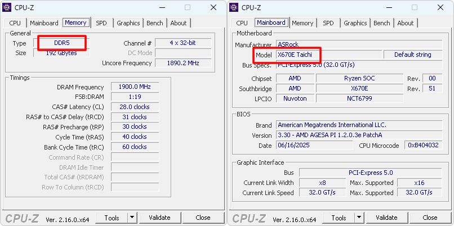
Task: Open SPD tab in right window
Action: coord(328,23)
